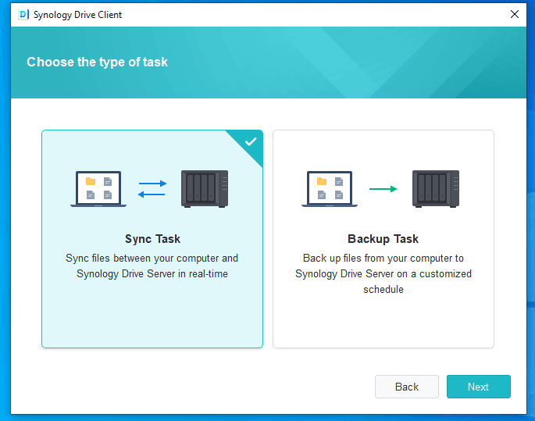The width and height of the screenshot is (535, 421).
Task: Click the Next button
Action: point(478,387)
